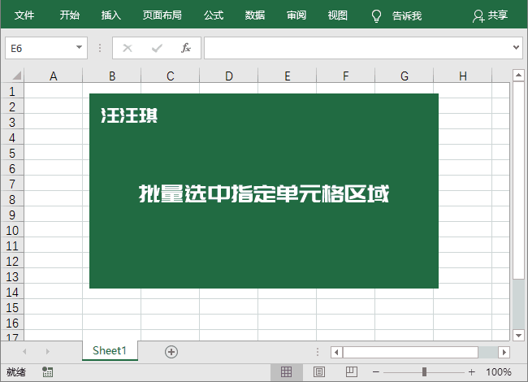Select column E header
The width and height of the screenshot is (528, 382).
pyautogui.click(x=288, y=76)
